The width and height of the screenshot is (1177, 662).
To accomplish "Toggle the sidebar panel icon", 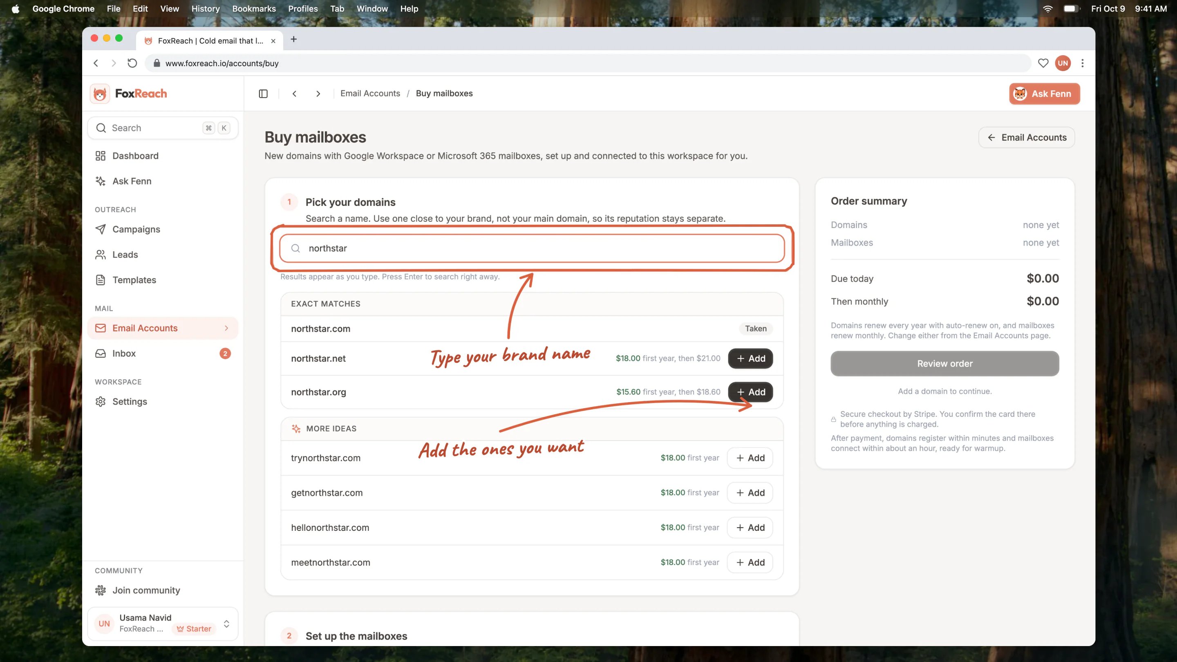I will tap(263, 94).
